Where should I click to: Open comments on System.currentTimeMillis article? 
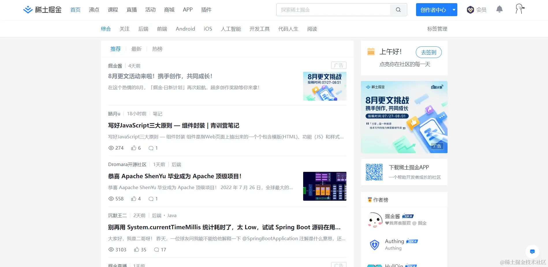click(156, 250)
